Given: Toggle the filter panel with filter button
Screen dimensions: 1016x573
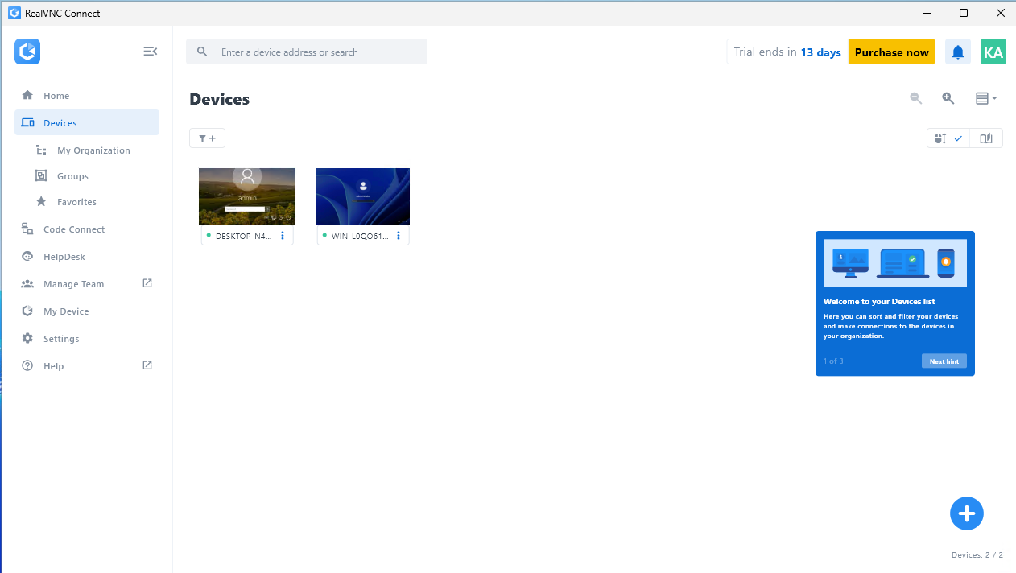Looking at the screenshot, I should [x=207, y=138].
